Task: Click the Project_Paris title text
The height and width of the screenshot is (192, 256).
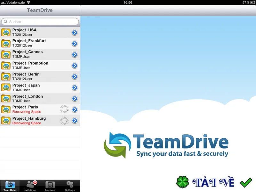Action: (25, 107)
